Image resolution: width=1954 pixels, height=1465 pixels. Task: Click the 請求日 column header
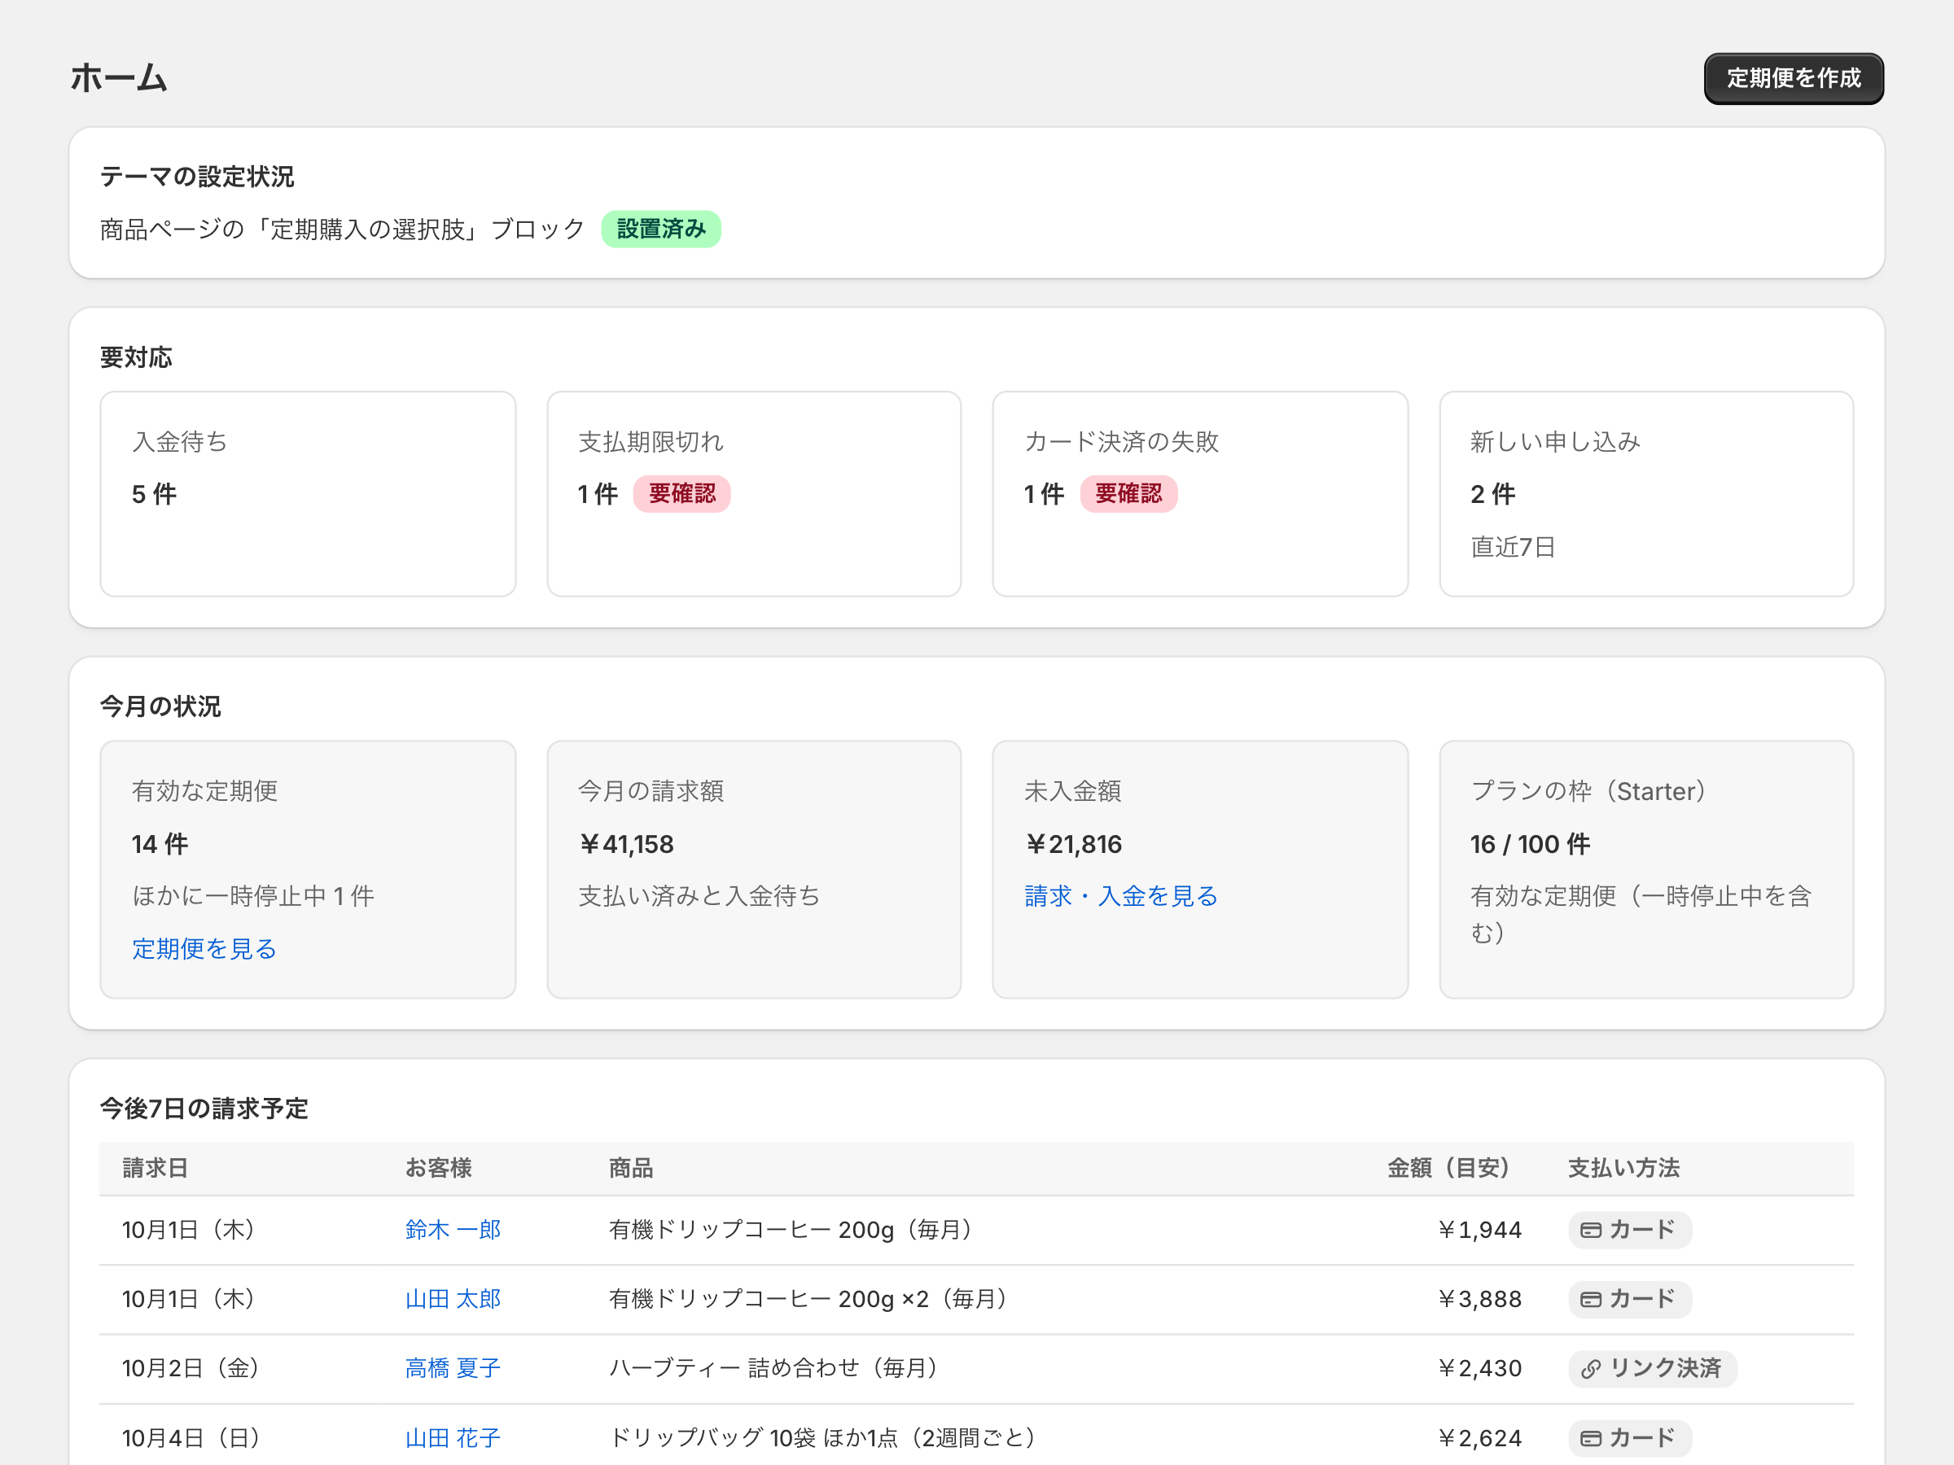pyautogui.click(x=155, y=1167)
